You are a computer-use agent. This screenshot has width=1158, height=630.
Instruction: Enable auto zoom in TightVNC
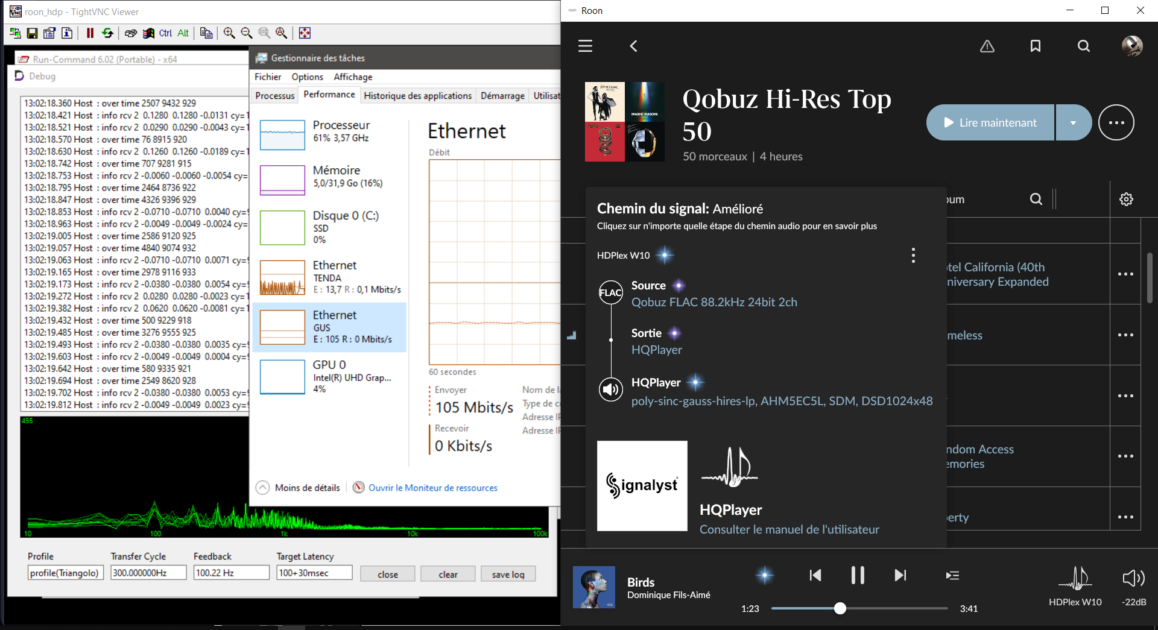tap(281, 33)
